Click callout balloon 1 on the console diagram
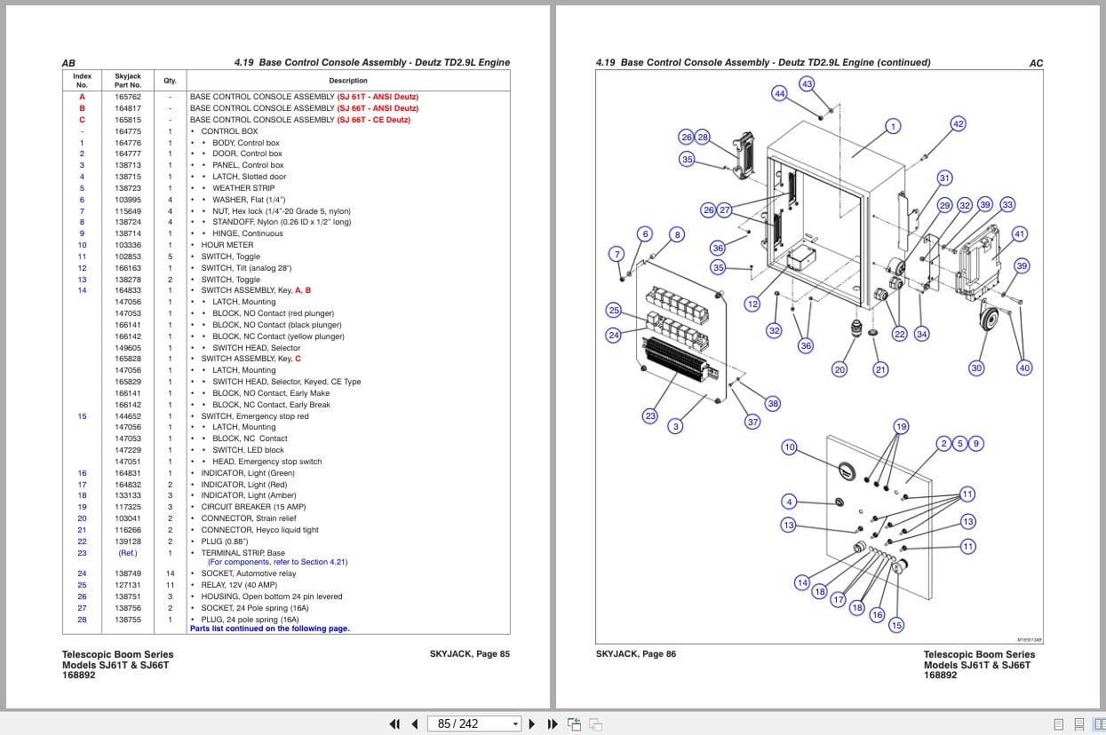Viewport: 1106px width, 735px height. pos(893,126)
